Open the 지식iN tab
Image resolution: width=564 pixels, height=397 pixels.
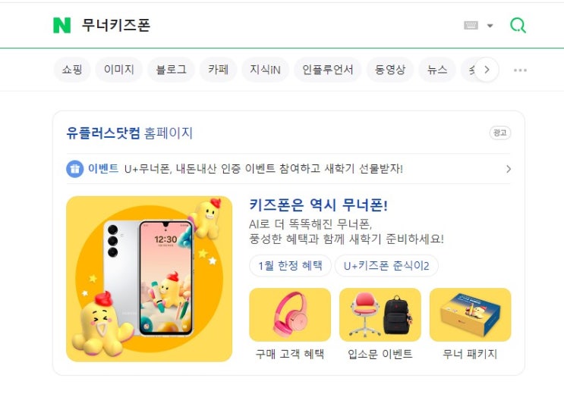tap(265, 70)
